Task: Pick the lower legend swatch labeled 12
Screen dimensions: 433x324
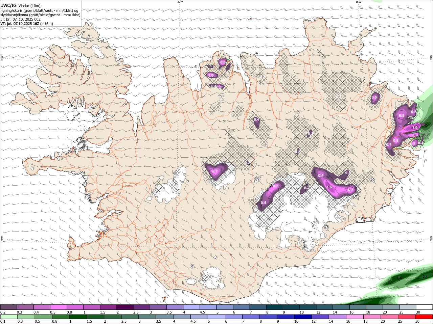Action: [320, 317]
